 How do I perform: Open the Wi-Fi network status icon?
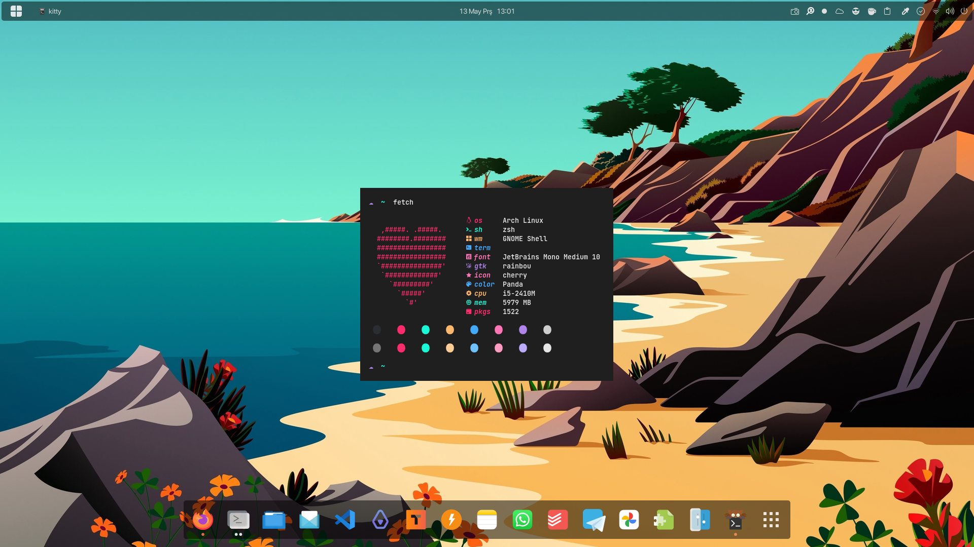pos(935,11)
